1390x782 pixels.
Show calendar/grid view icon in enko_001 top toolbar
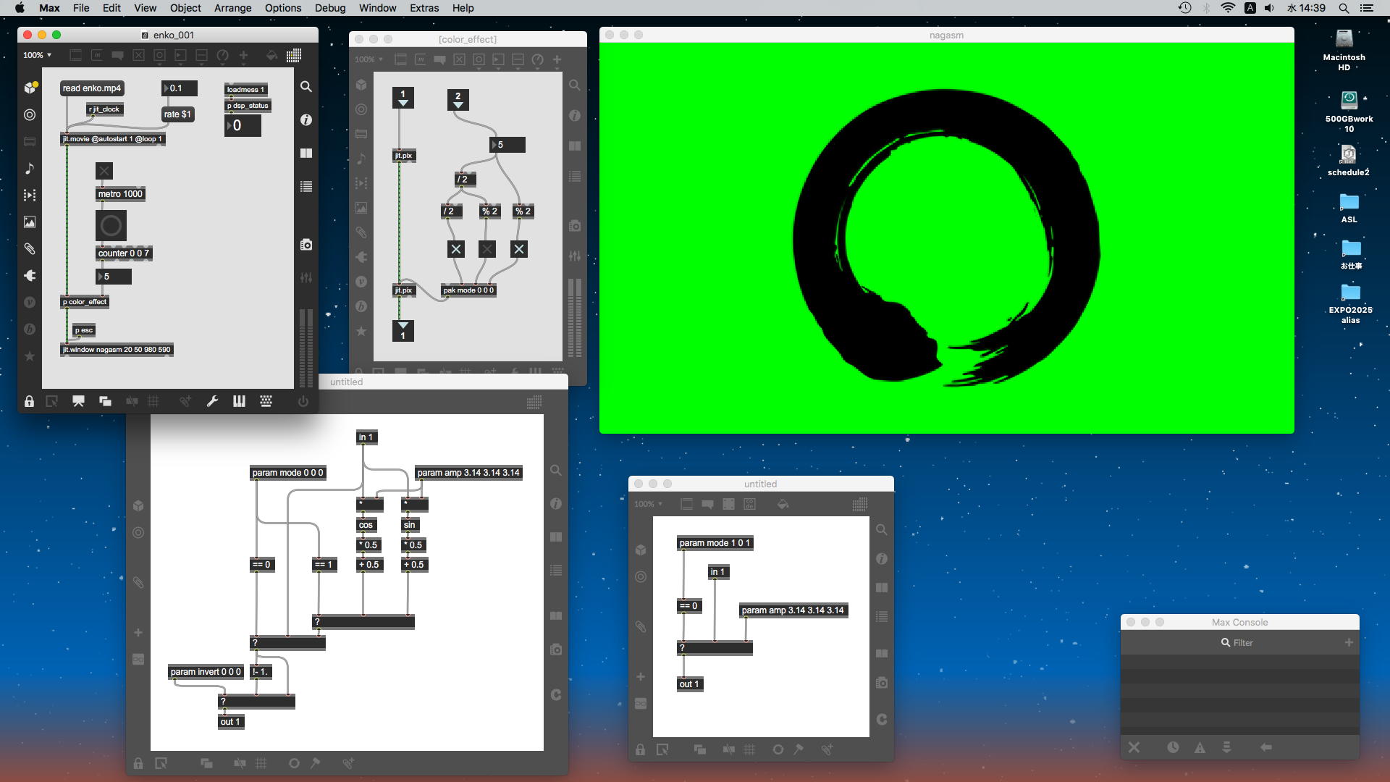293,56
